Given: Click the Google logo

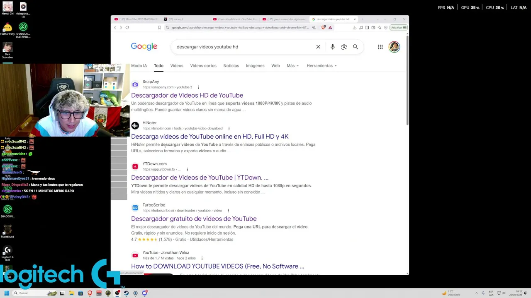Looking at the screenshot, I should click(144, 46).
